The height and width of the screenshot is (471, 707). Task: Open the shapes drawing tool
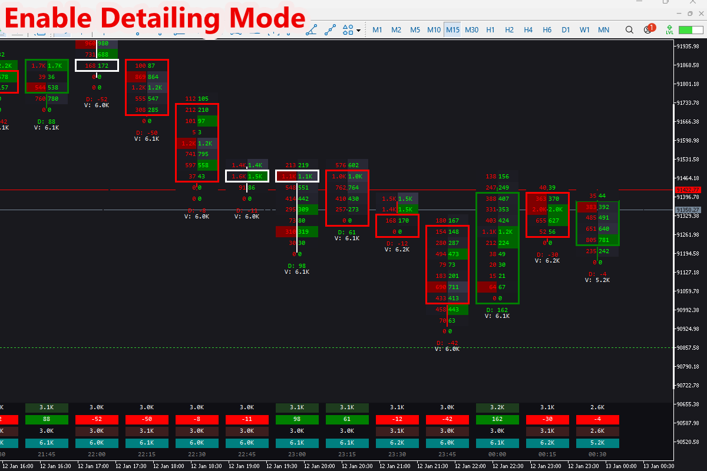coord(346,31)
